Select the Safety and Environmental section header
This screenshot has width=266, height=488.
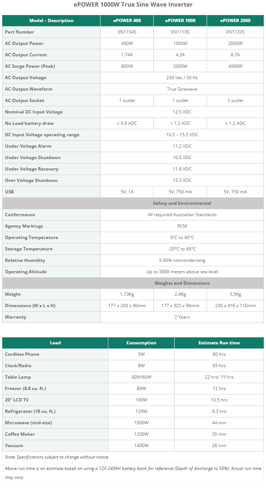[182, 203]
